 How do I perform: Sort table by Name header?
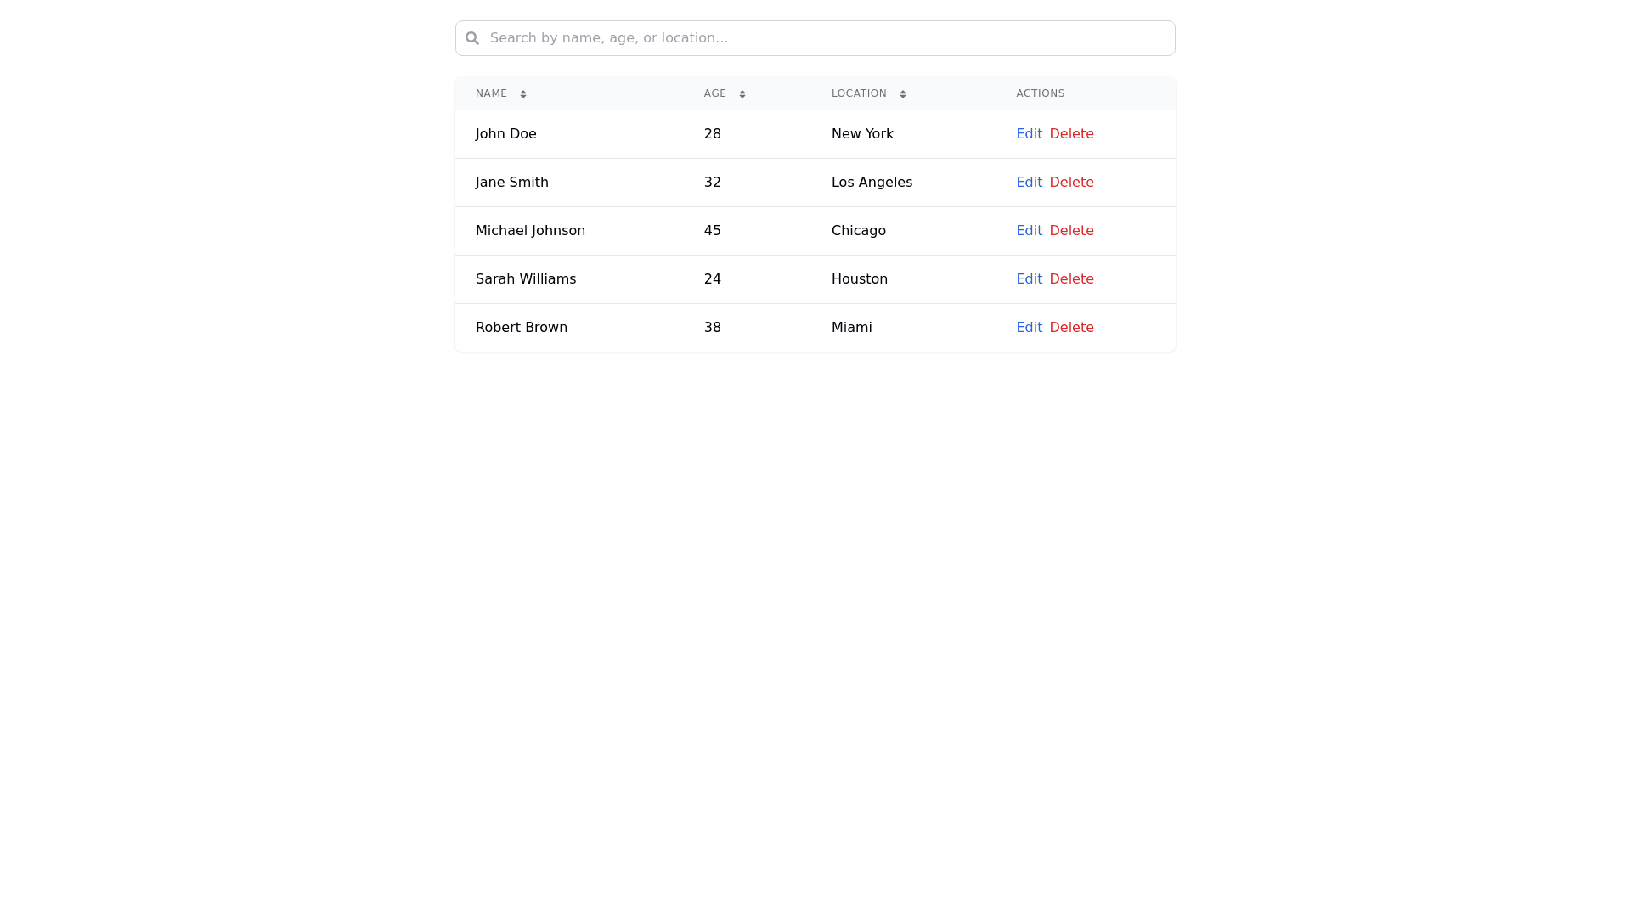[x=492, y=93]
